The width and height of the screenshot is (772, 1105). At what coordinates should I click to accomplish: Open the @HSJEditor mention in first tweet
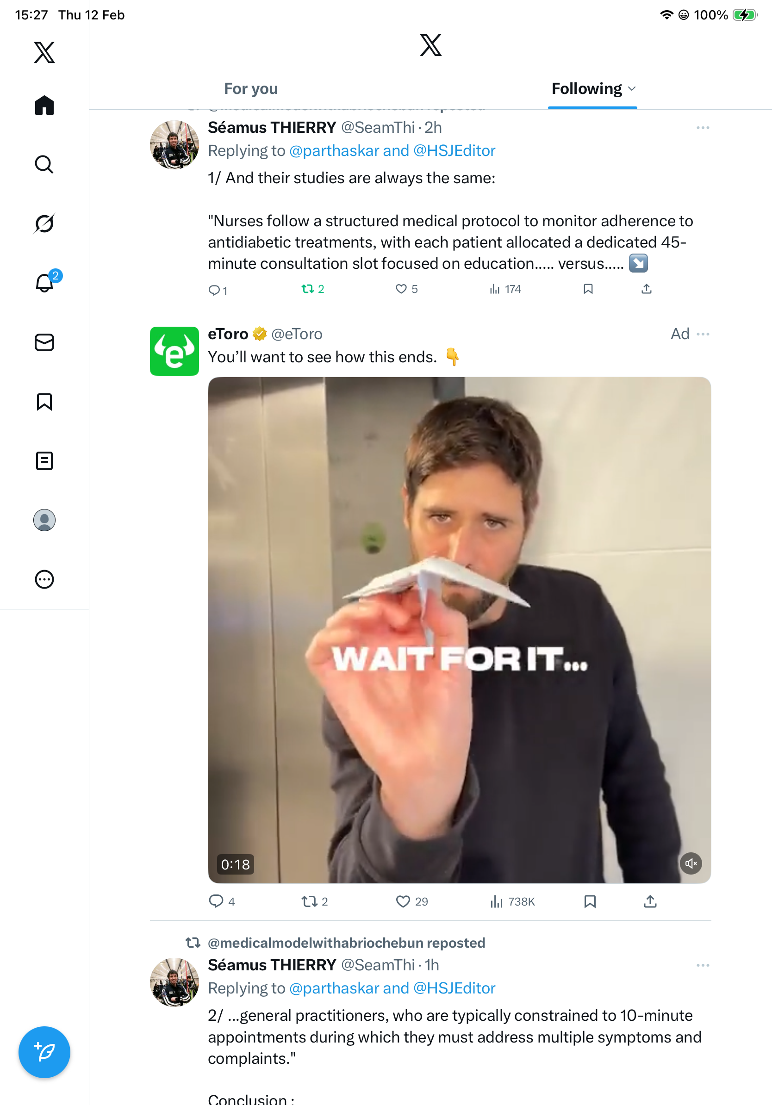pos(454,151)
